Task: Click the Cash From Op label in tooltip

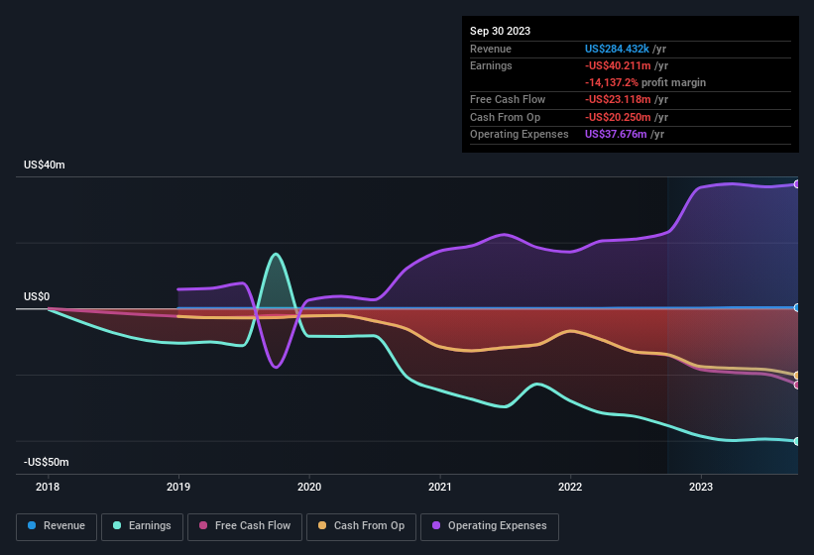Action: pos(505,117)
